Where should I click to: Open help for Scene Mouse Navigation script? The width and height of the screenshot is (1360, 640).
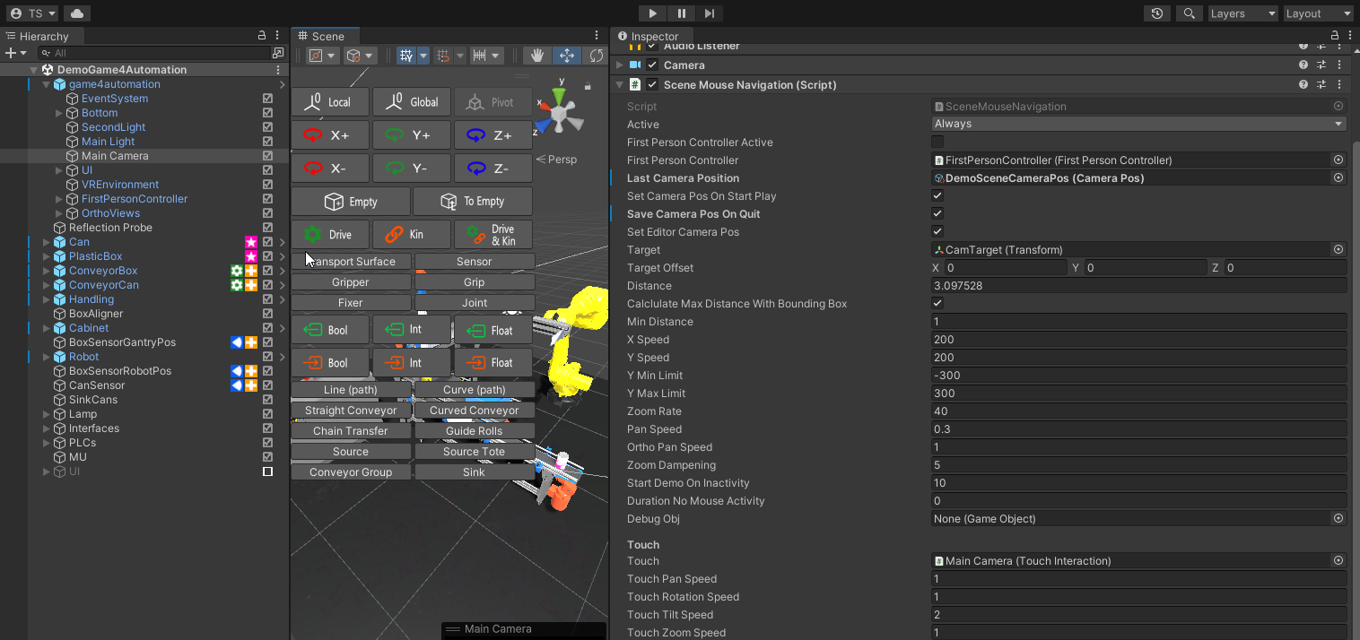(x=1303, y=85)
